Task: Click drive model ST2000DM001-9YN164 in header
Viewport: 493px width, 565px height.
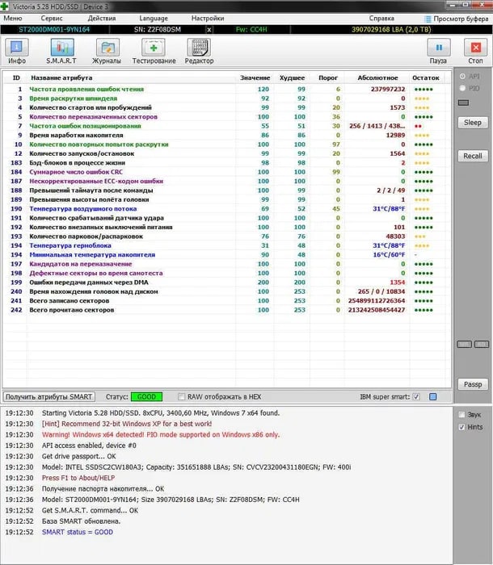Action: 54,30
